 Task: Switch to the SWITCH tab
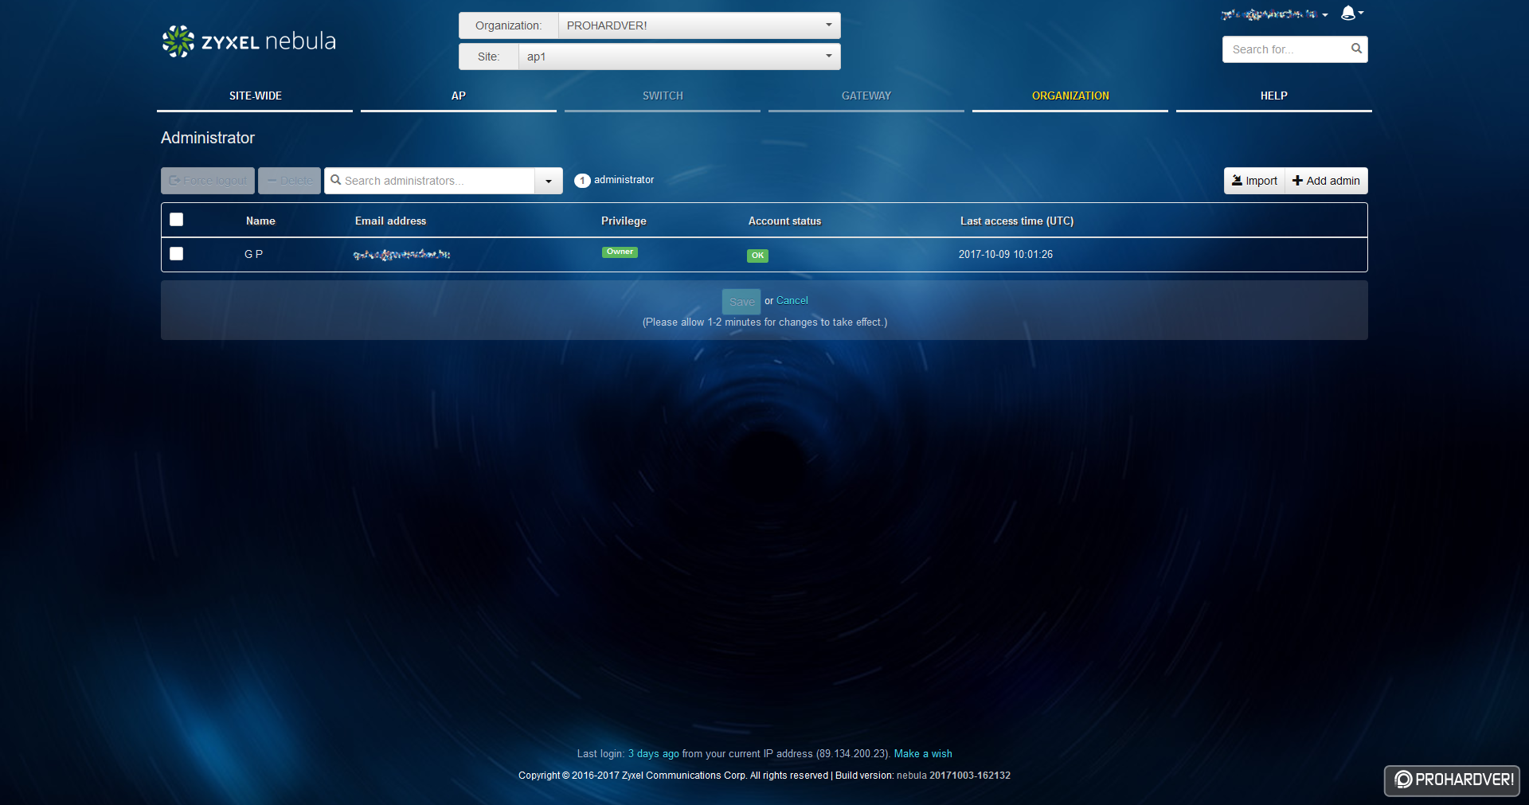click(x=663, y=96)
